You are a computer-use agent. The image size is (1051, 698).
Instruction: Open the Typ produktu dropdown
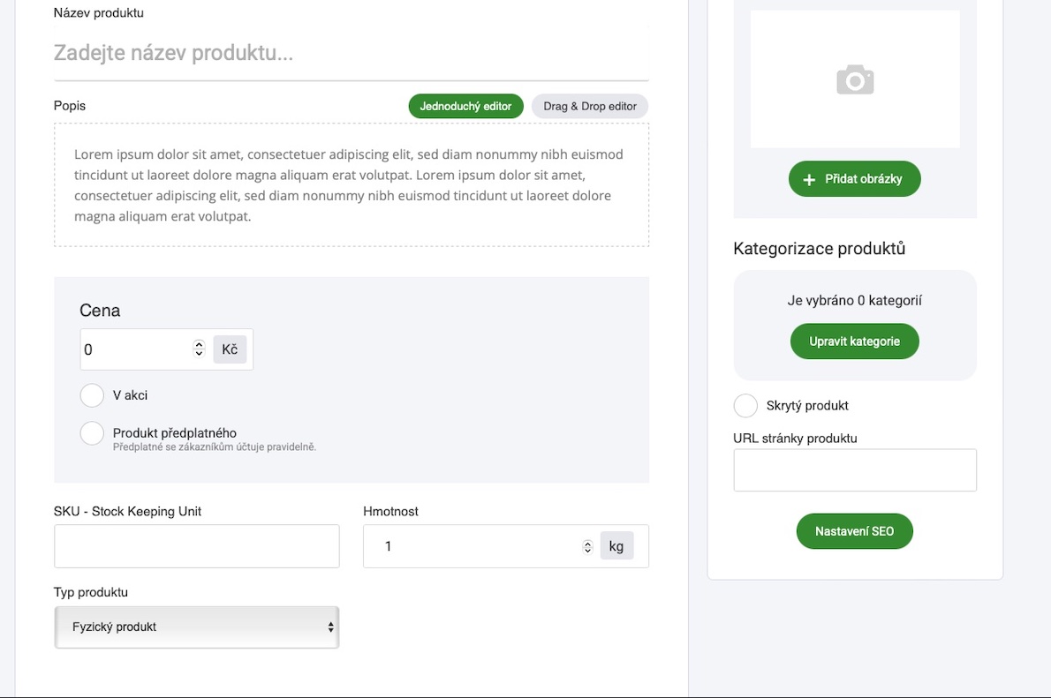pos(197,627)
